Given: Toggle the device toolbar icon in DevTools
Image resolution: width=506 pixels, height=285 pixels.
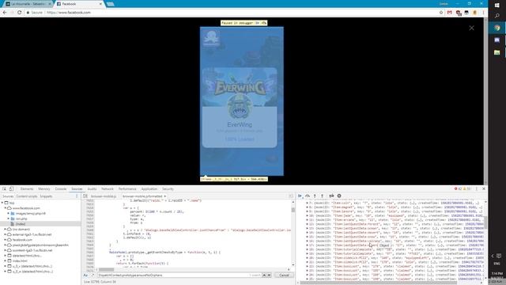Looking at the screenshot, I should (x=11, y=188).
